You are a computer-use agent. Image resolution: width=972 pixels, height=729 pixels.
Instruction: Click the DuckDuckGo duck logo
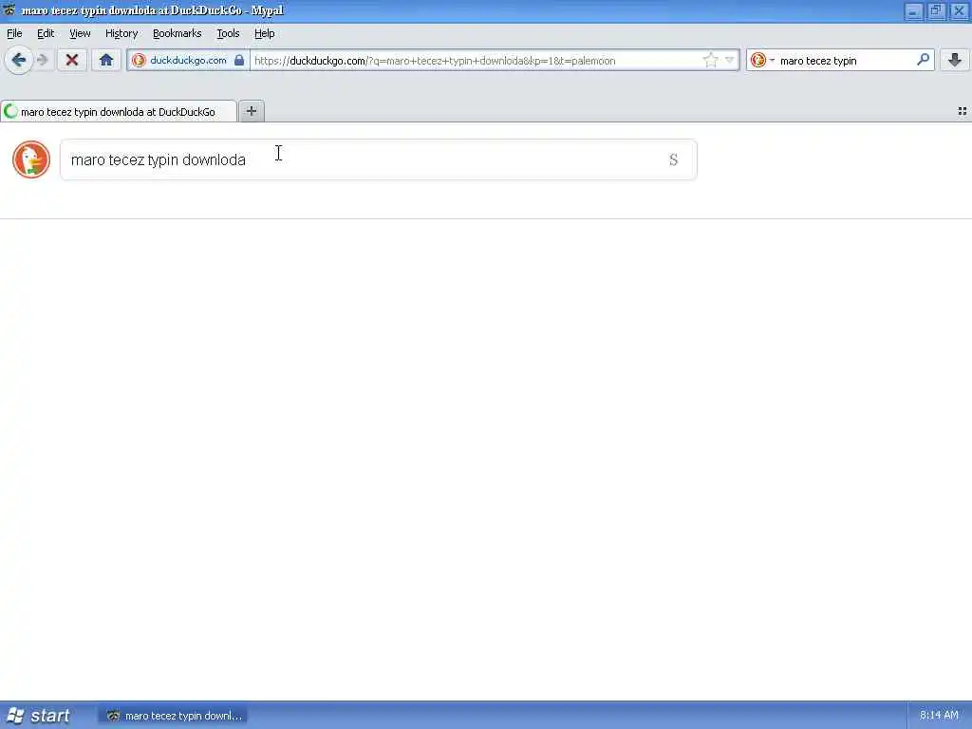(x=31, y=159)
